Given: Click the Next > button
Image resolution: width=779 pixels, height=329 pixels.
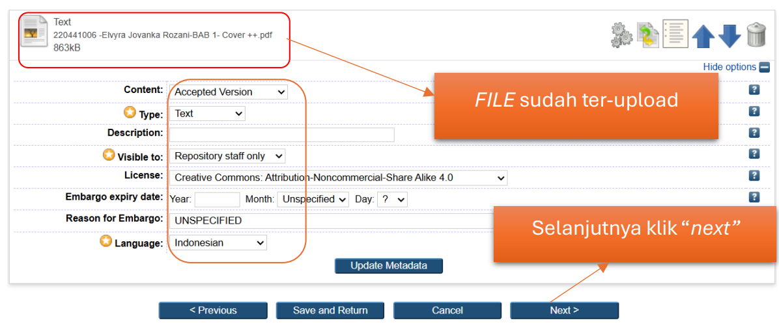Looking at the screenshot, I should pos(564,311).
